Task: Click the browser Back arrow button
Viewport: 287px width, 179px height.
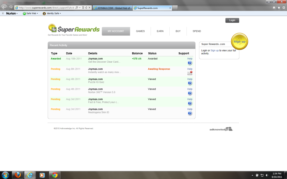Action: (4, 8)
